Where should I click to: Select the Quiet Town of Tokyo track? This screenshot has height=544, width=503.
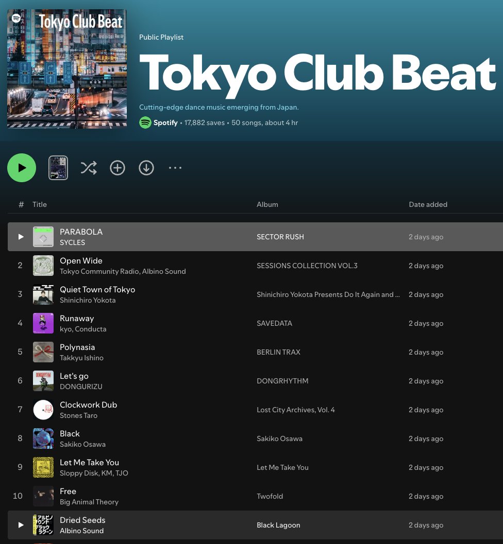pos(97,289)
